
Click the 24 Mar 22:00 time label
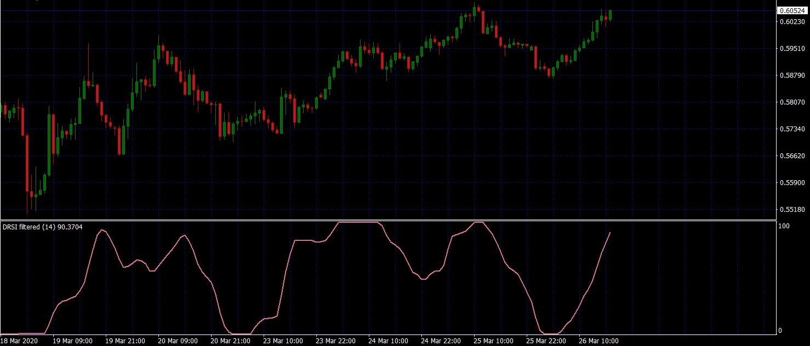441,341
